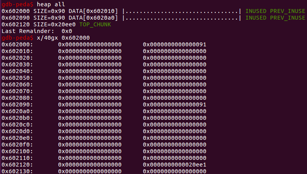Click address label 0x602000: in memory dump
The image size is (307, 174).
pyautogui.click(x=17, y=44)
